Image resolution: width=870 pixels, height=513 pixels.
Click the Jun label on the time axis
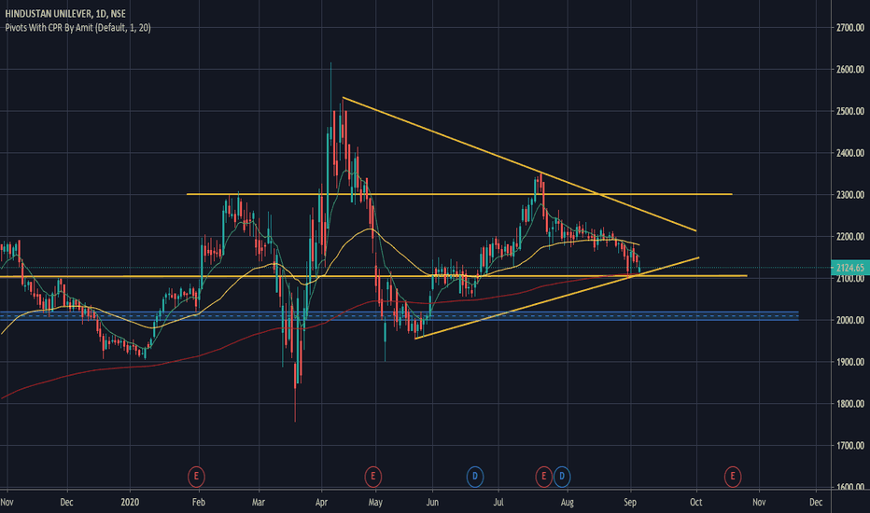point(432,502)
